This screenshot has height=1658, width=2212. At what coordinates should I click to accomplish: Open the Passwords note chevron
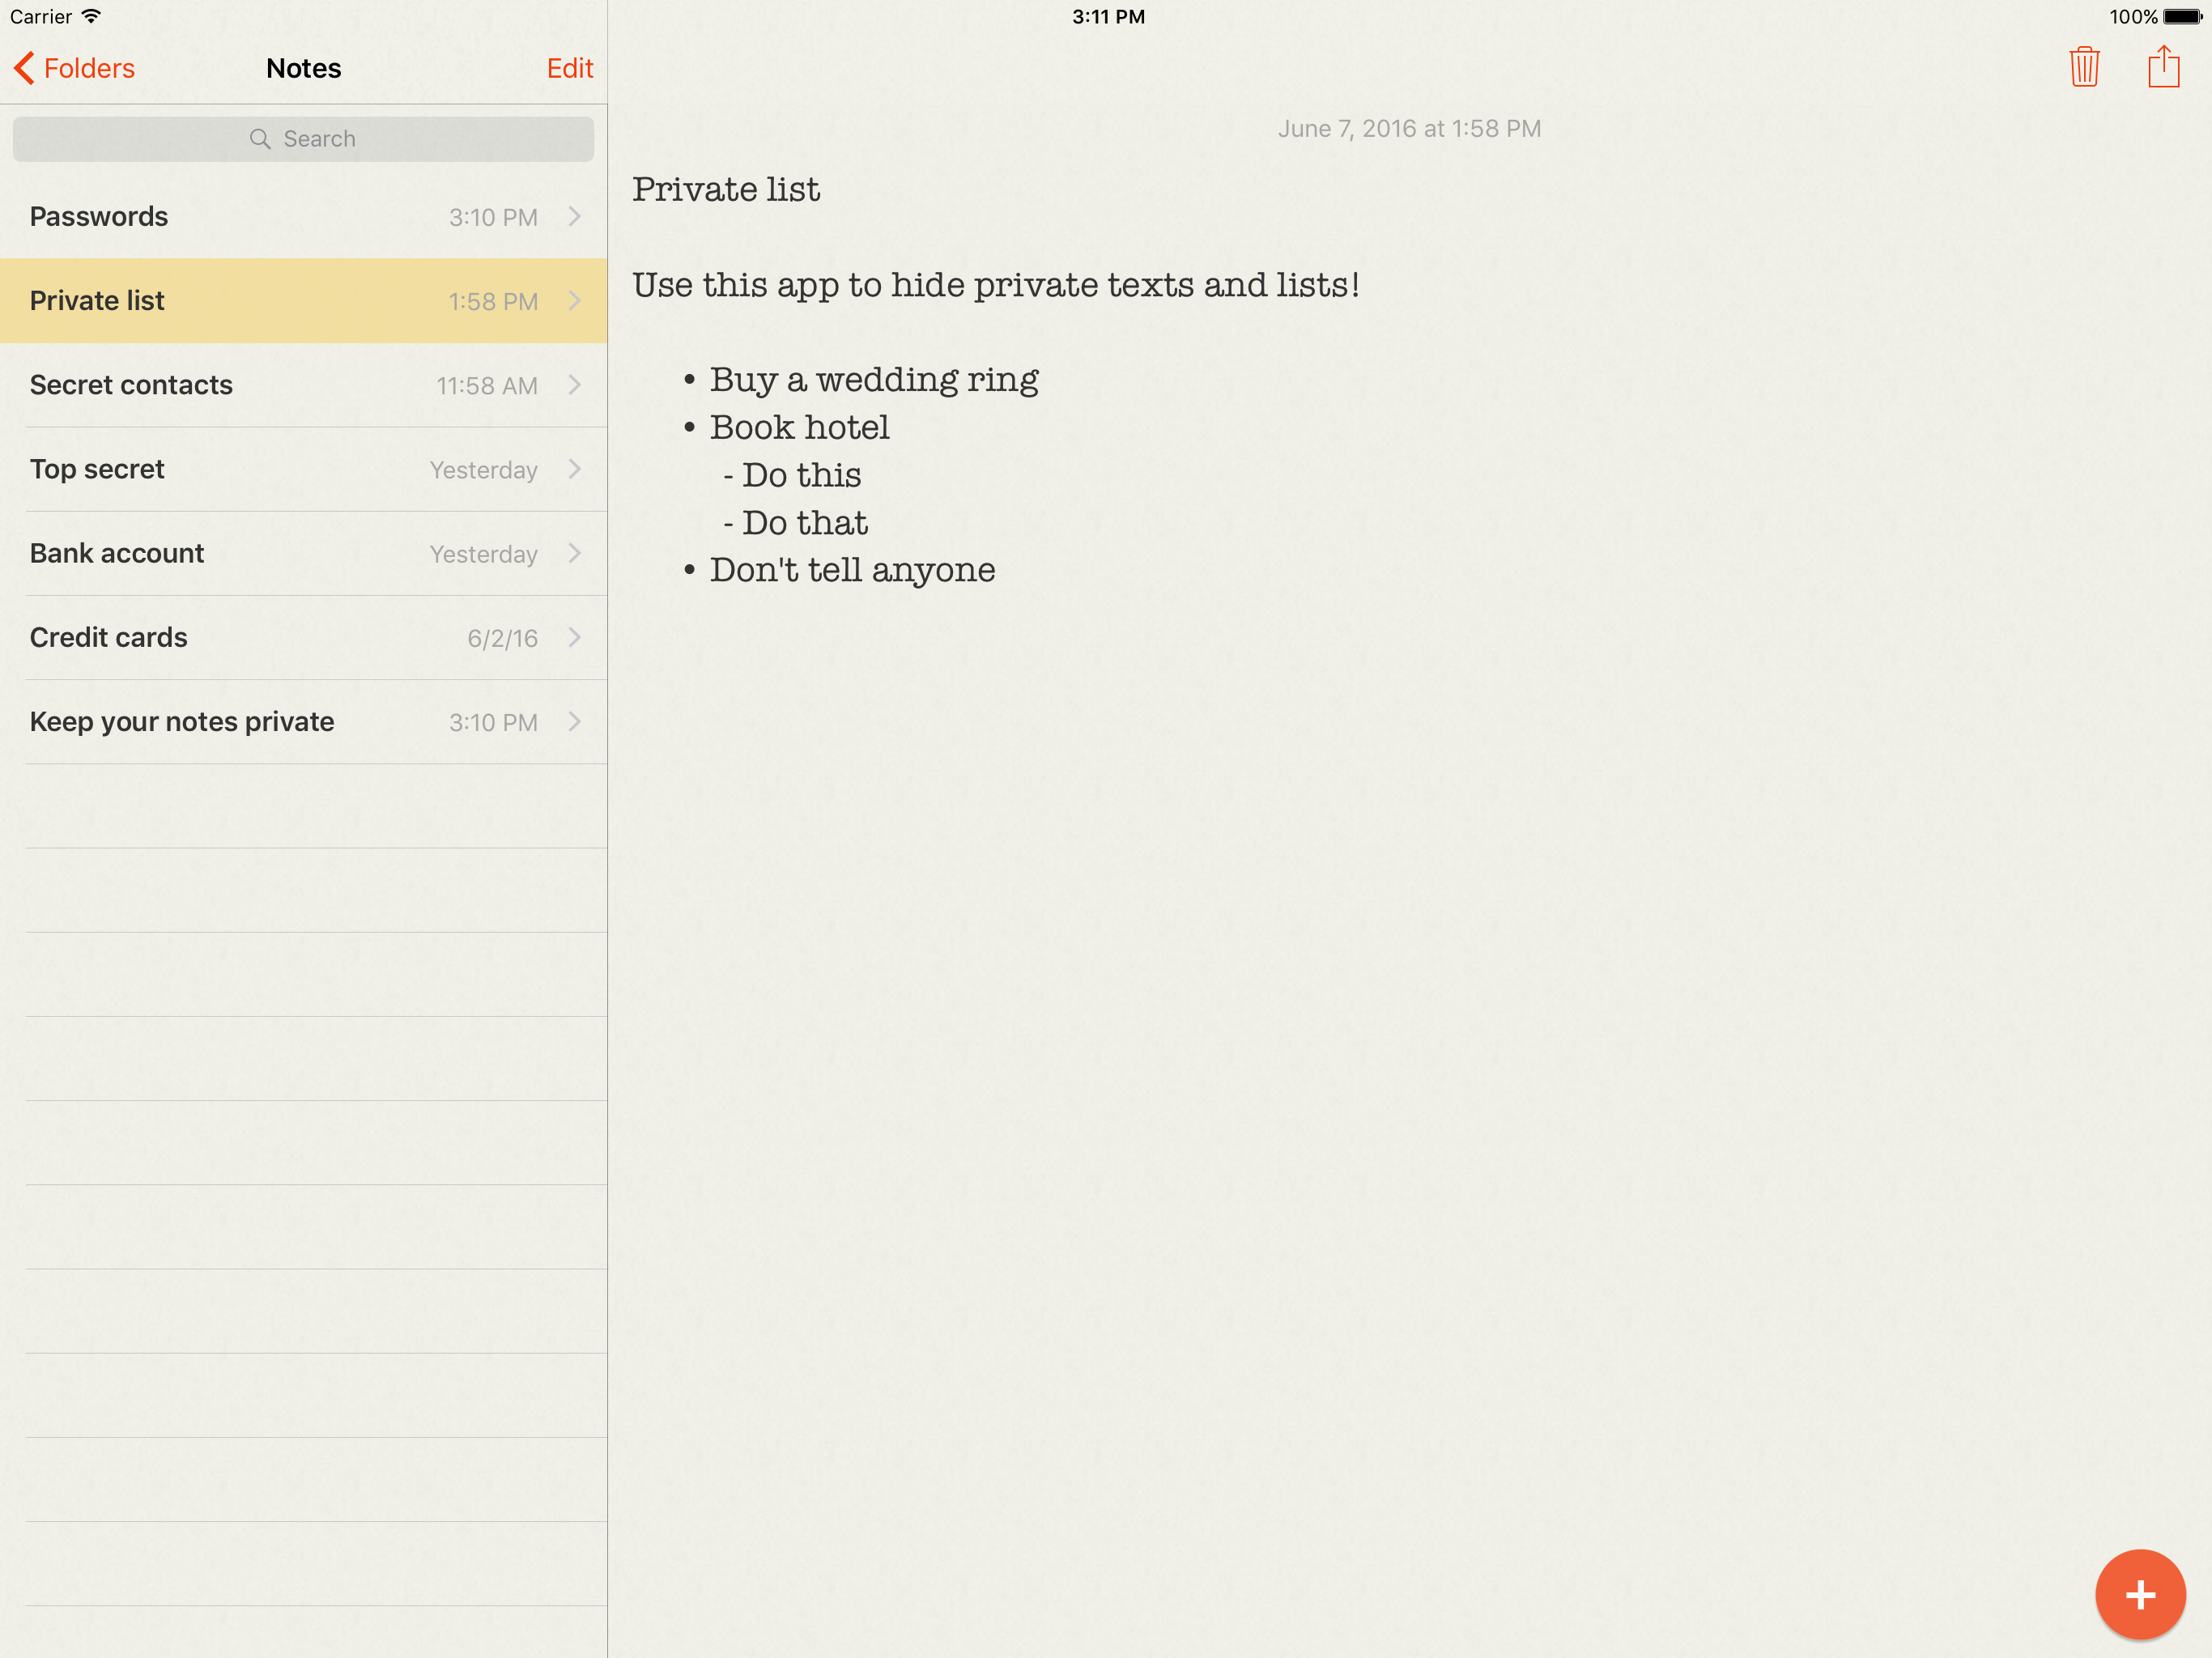[575, 217]
